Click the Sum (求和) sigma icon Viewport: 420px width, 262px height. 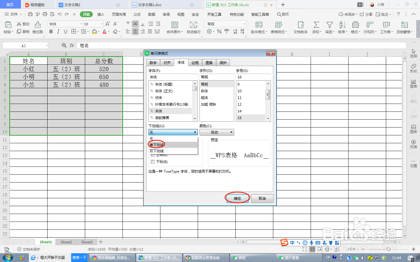pos(316,25)
